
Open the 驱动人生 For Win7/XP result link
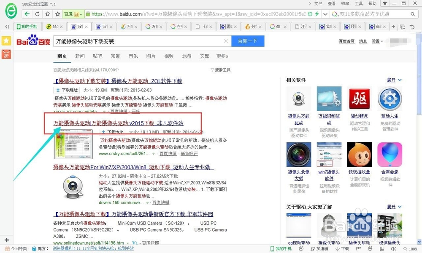click(133, 167)
